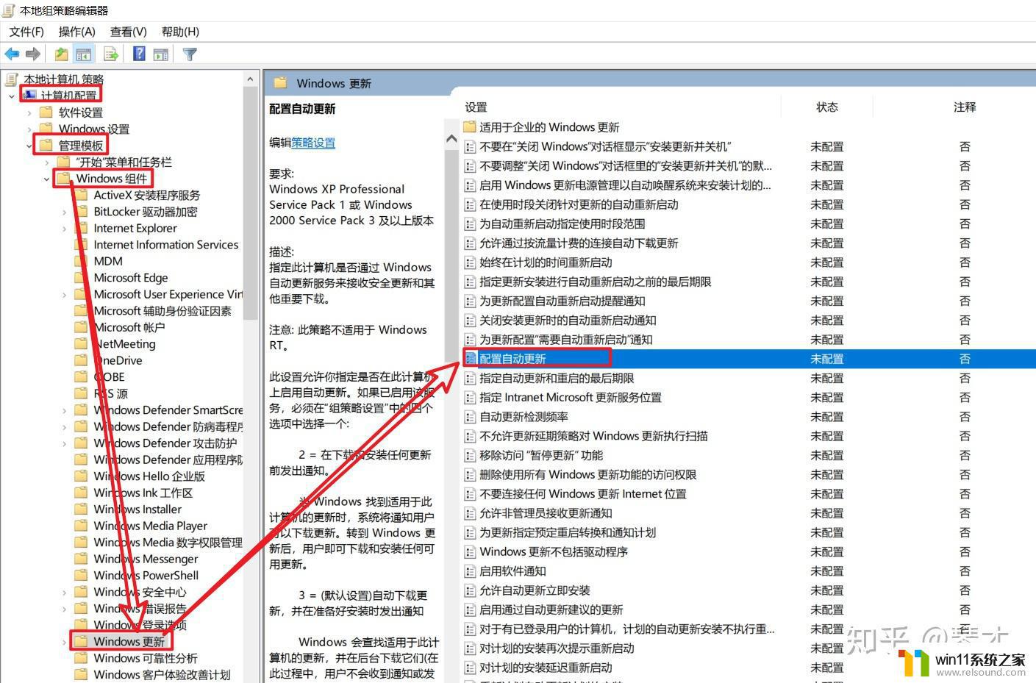1036x683 pixels.
Task: Click the title bar editor app icon
Action: [x=10, y=10]
